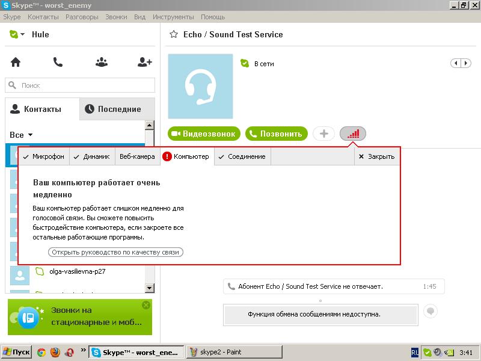This screenshot has width=481, height=361.
Task: Select the Динамик quality tab
Action: tap(92, 156)
